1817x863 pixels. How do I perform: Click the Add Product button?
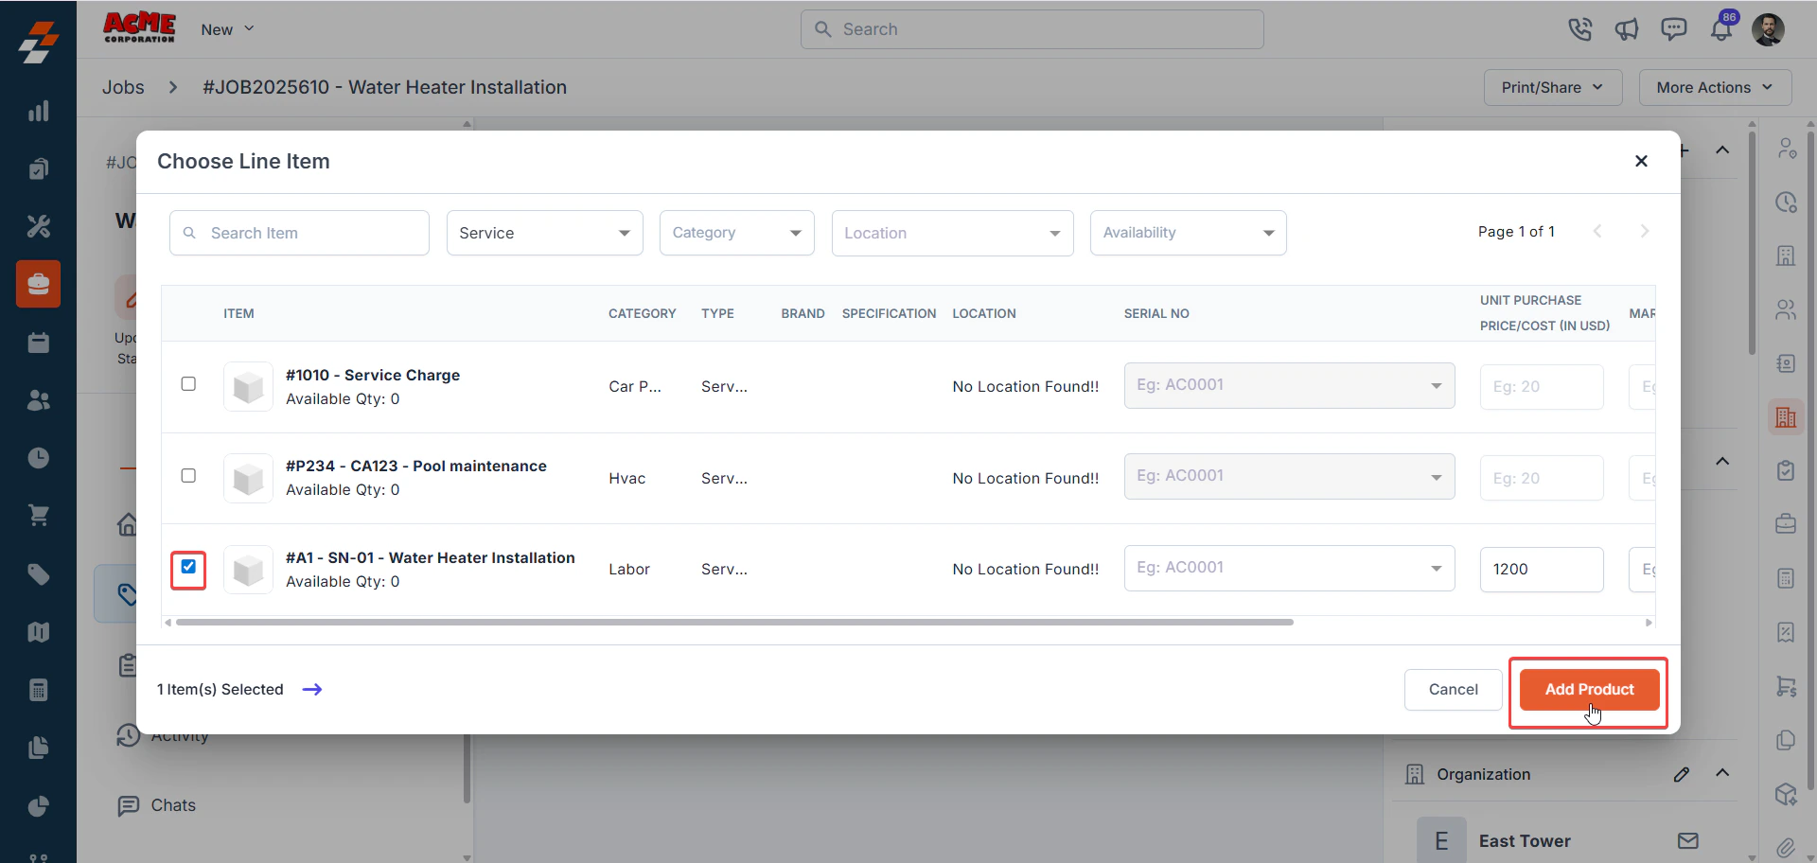(x=1589, y=690)
